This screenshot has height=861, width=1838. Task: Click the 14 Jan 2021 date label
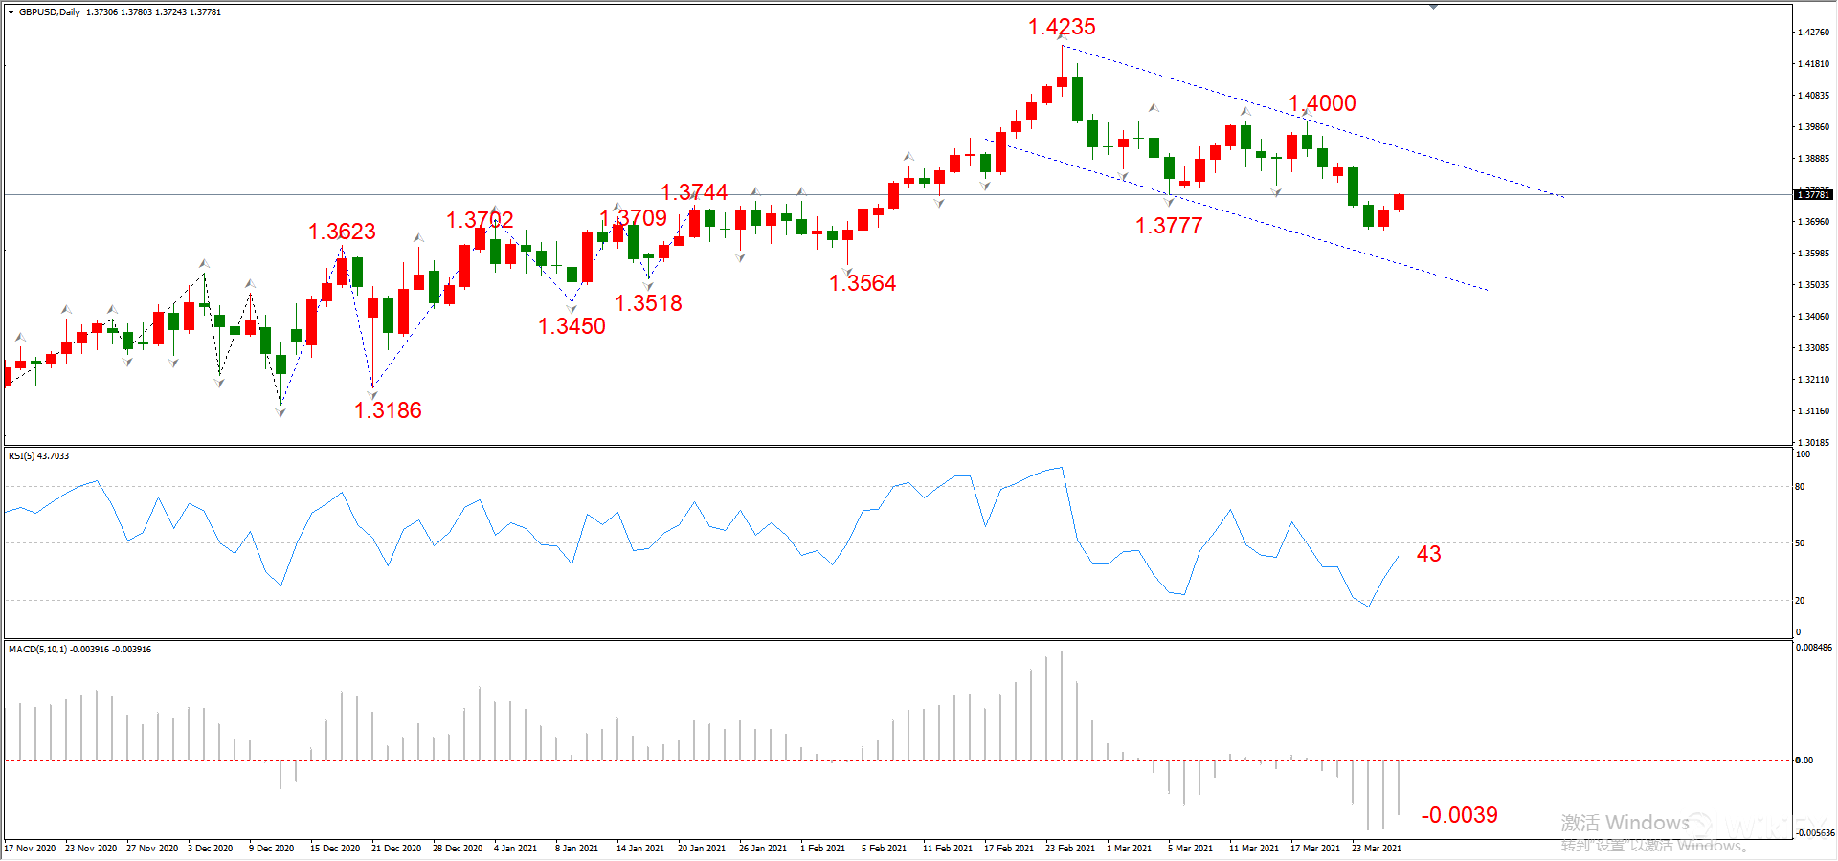[x=640, y=849]
